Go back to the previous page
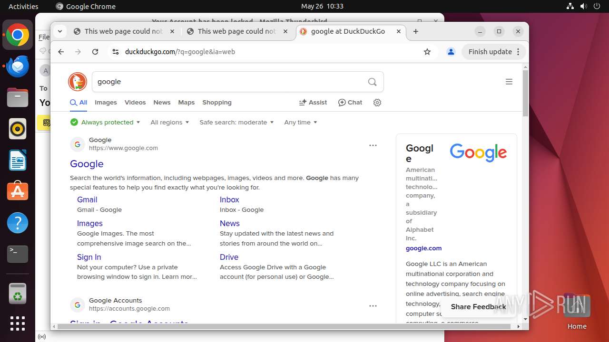Screen dimensions: 609x342 pyautogui.click(x=61, y=52)
